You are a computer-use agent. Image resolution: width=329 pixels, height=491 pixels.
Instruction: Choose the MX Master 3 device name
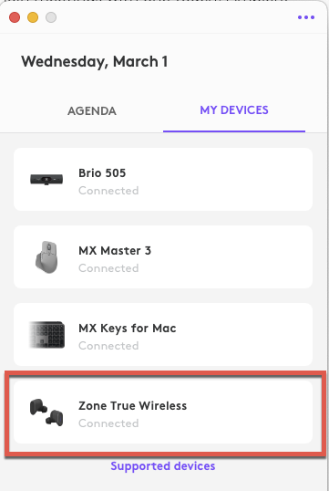[115, 250]
